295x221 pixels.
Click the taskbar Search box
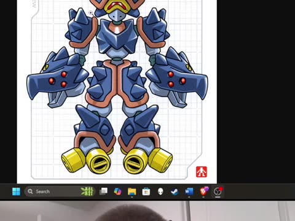tap(60, 192)
